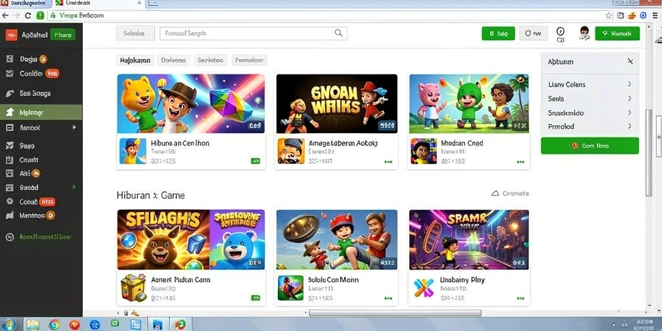Viewport: 662px width, 331px height.
Task: Open the Seleke dropdown beside search
Action: click(135, 34)
